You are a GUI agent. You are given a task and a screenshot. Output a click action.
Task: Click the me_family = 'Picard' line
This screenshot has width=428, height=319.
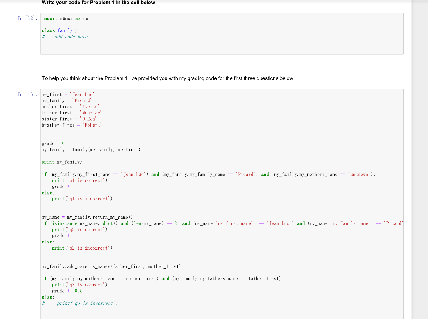pos(66,100)
